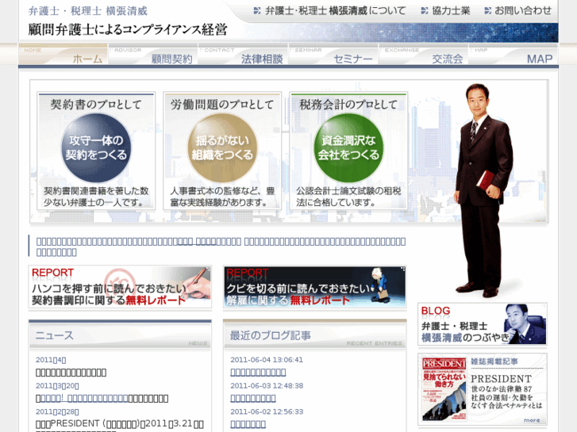
Task: Open blog entry dated 2011-06-02 12:56:33
Action: coord(248,424)
